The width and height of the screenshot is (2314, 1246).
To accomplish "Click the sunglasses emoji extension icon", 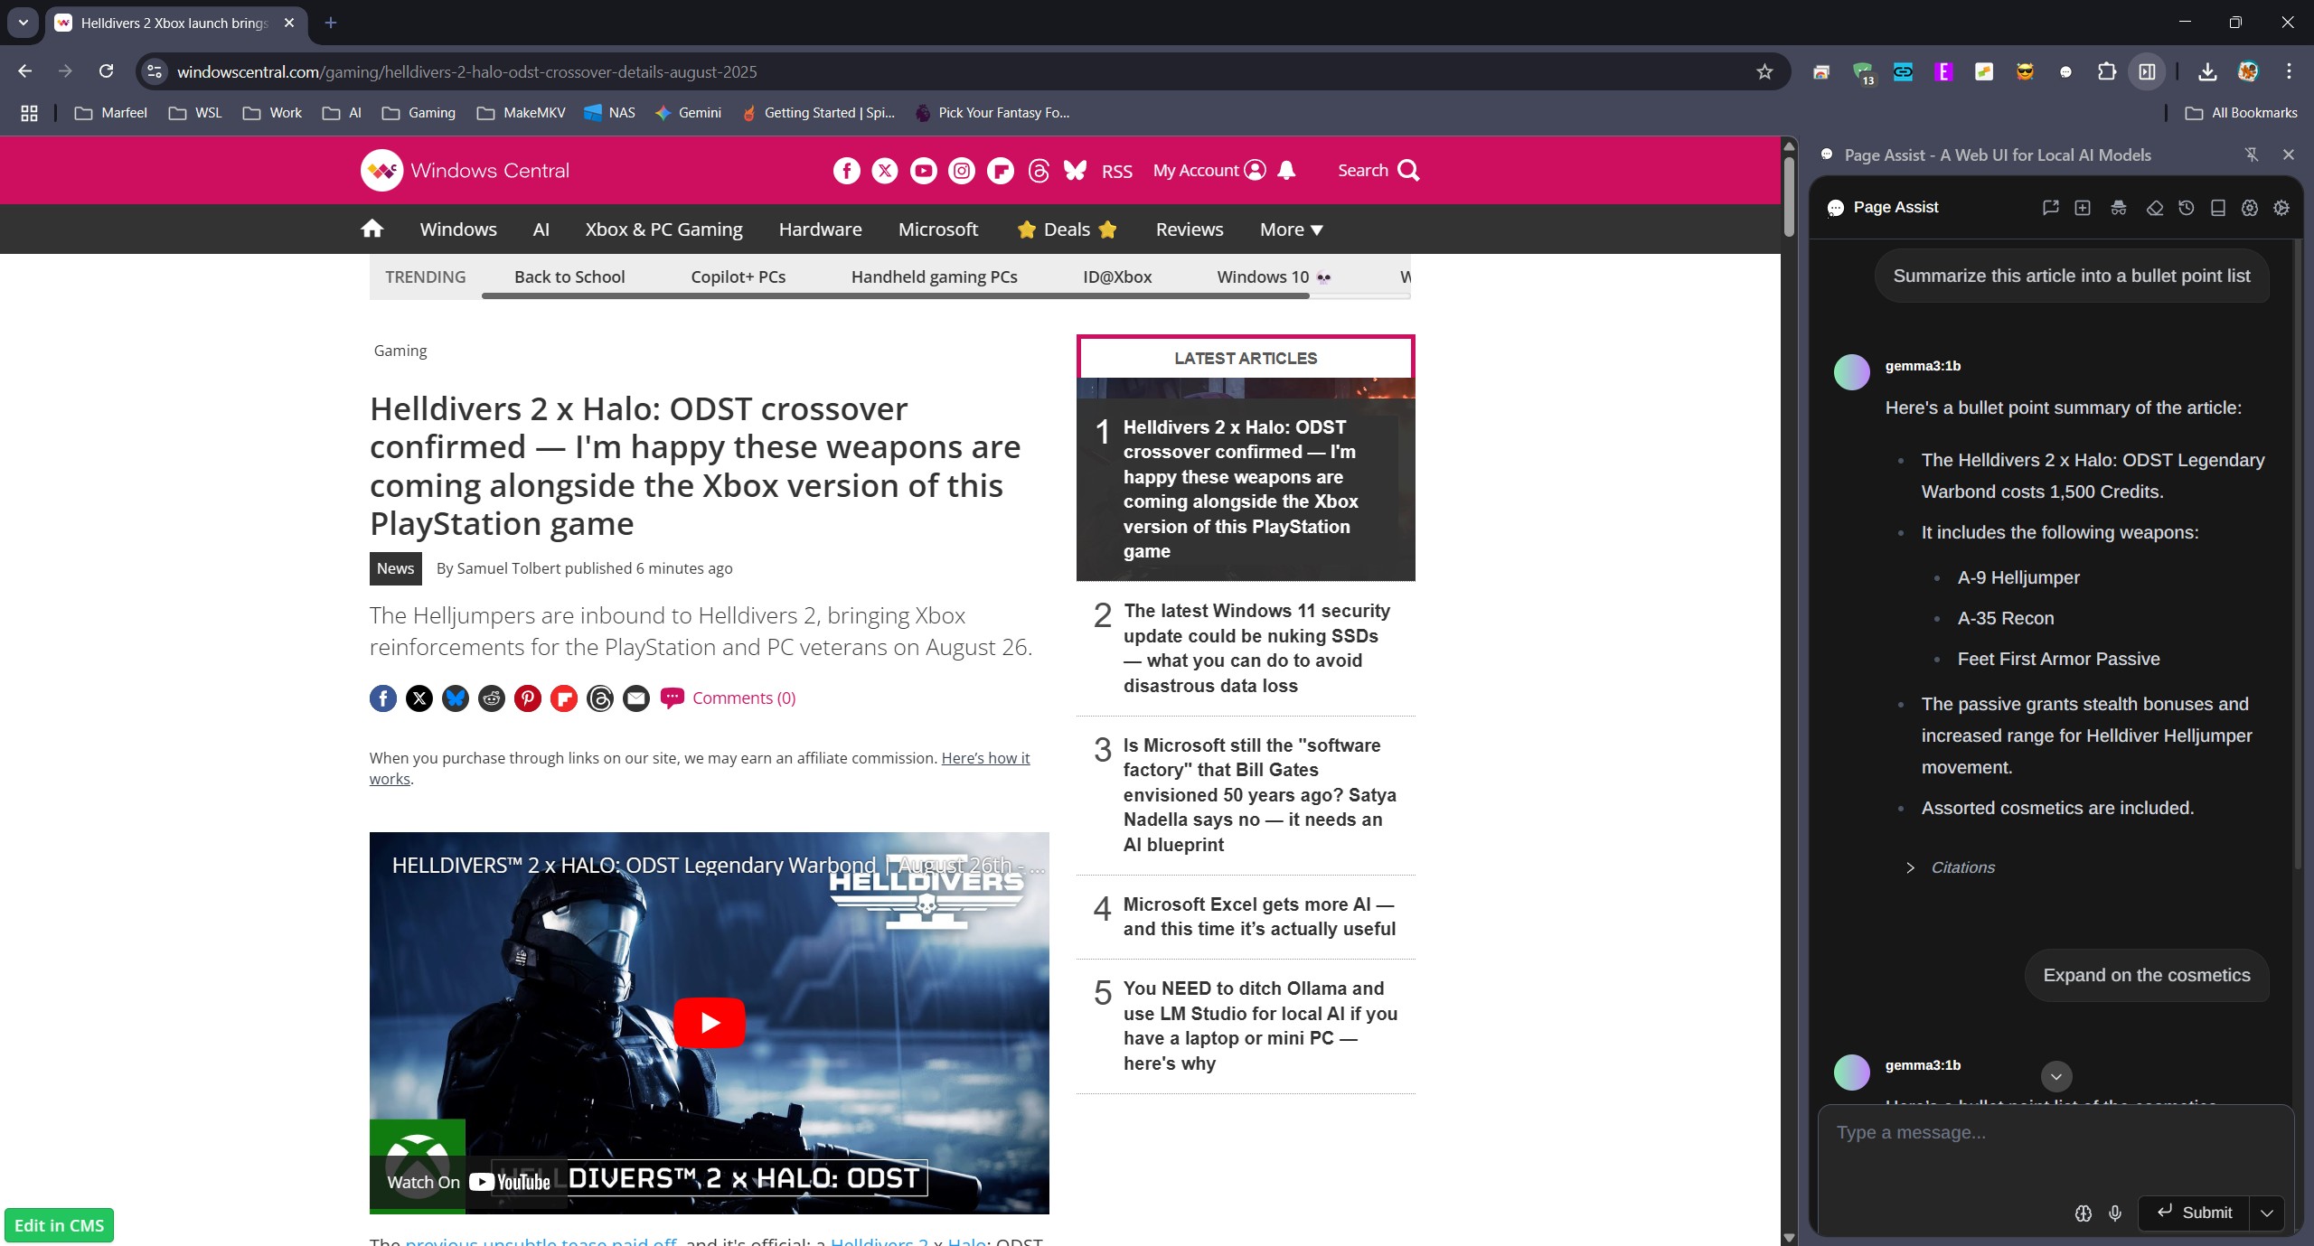I will (x=2025, y=72).
